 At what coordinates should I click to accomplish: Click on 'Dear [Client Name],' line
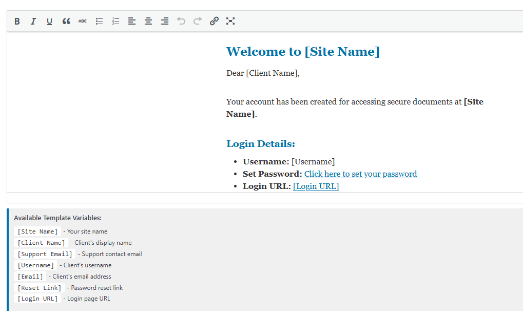click(x=263, y=73)
